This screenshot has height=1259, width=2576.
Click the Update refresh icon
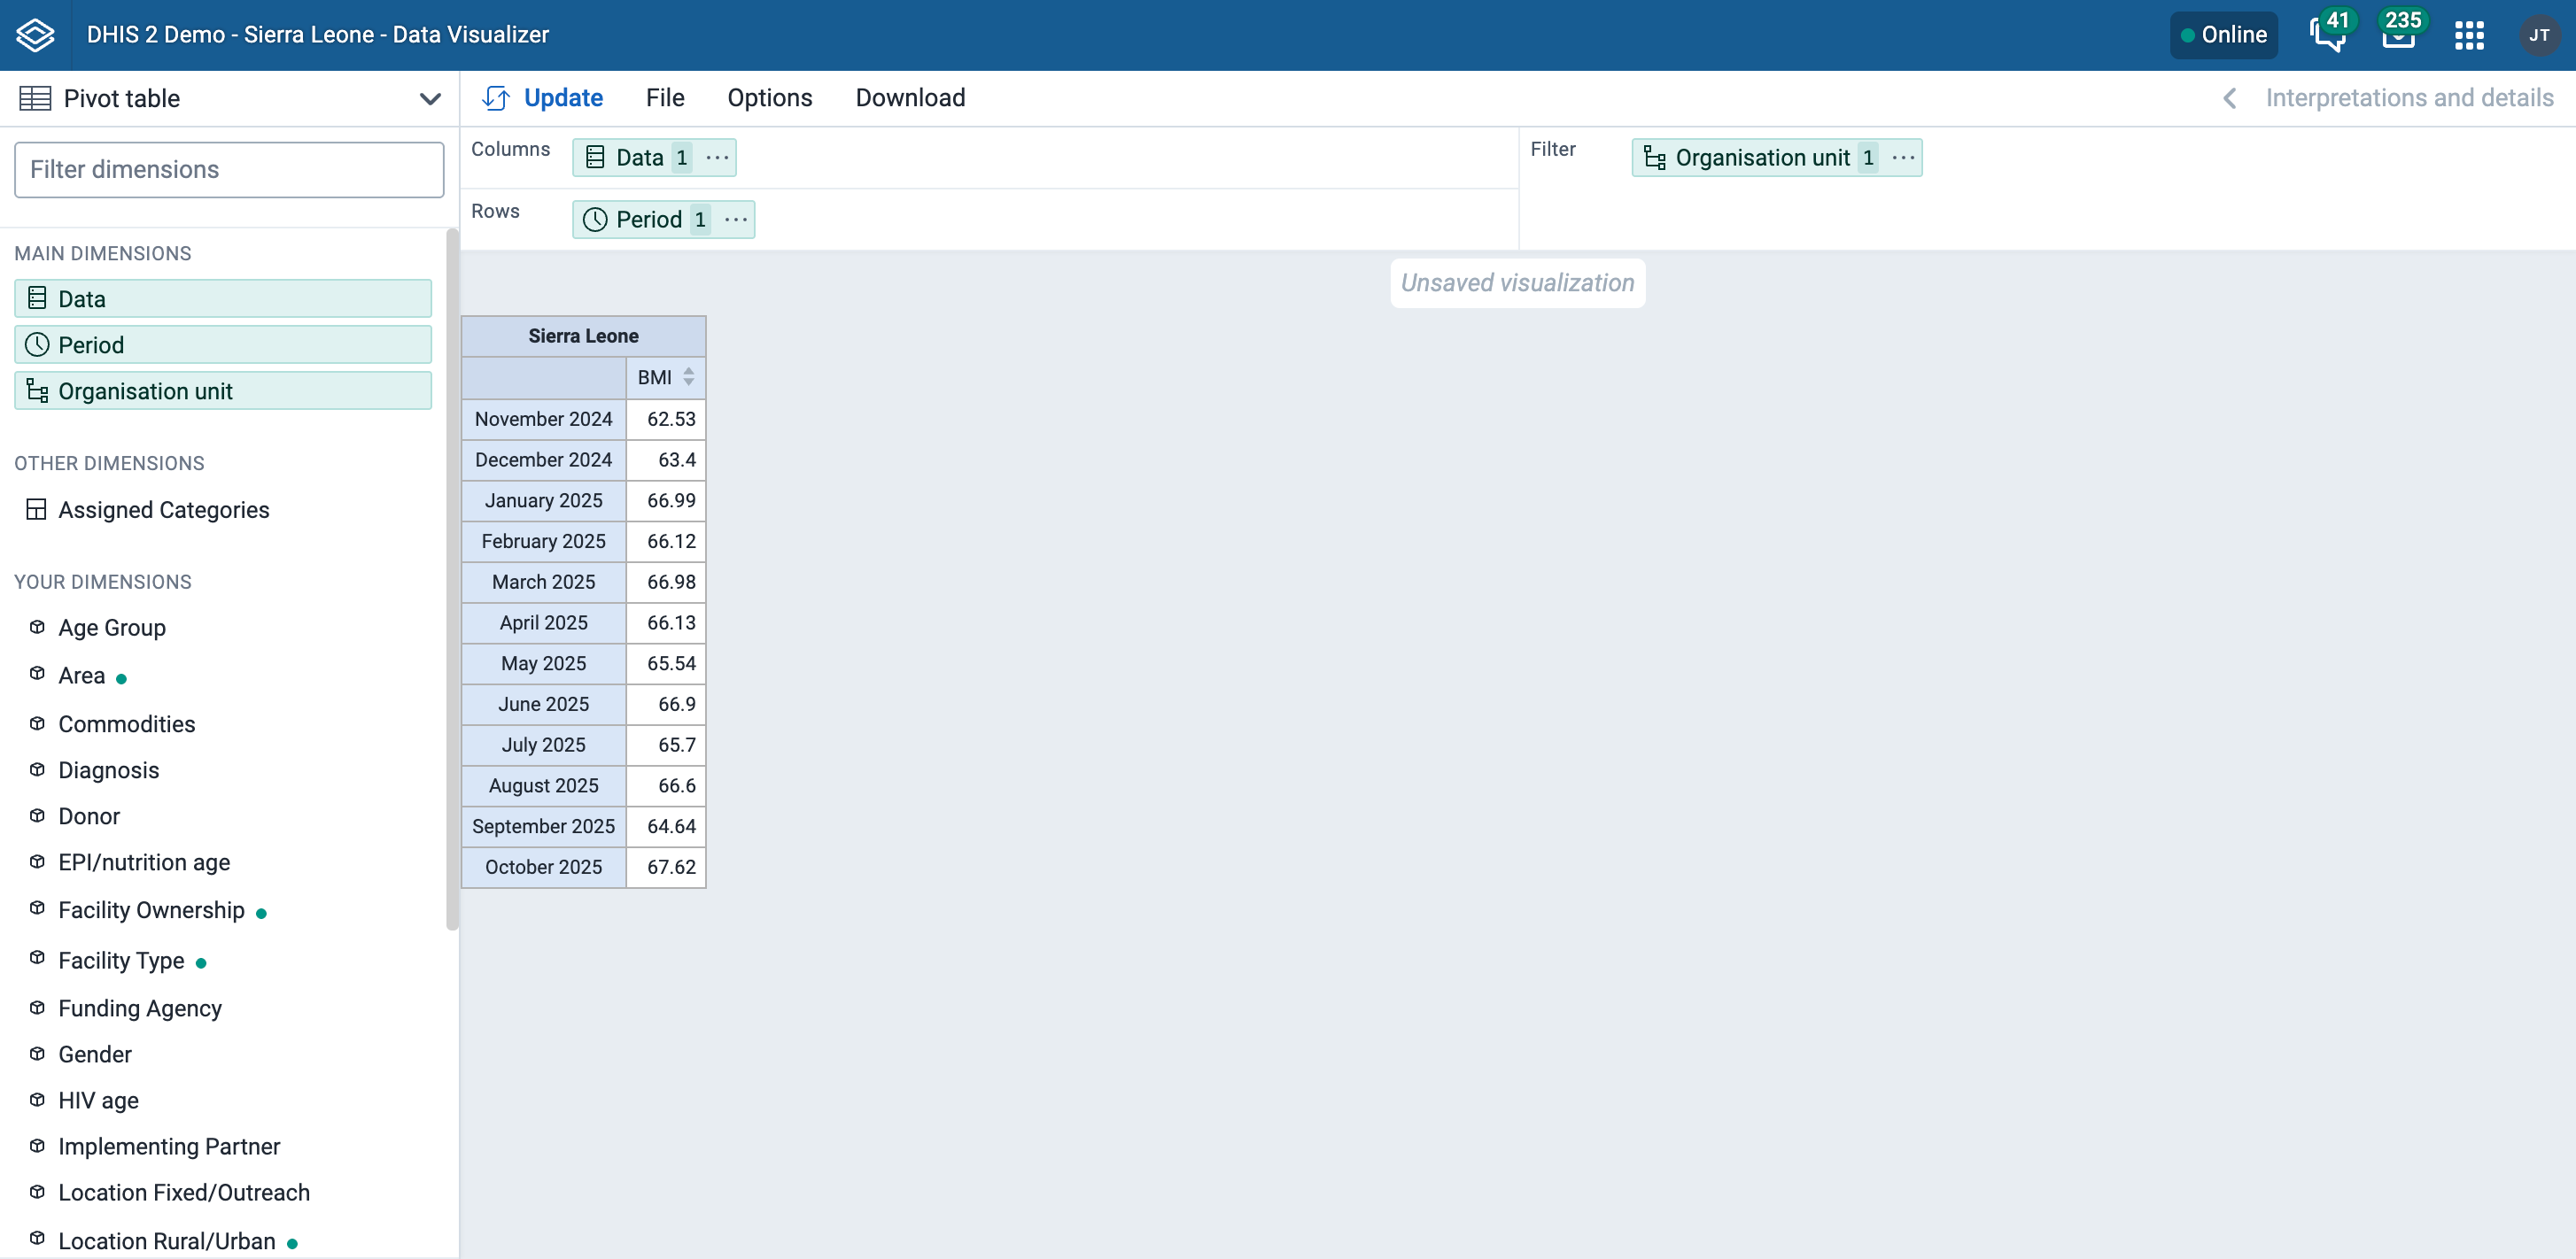[x=495, y=98]
